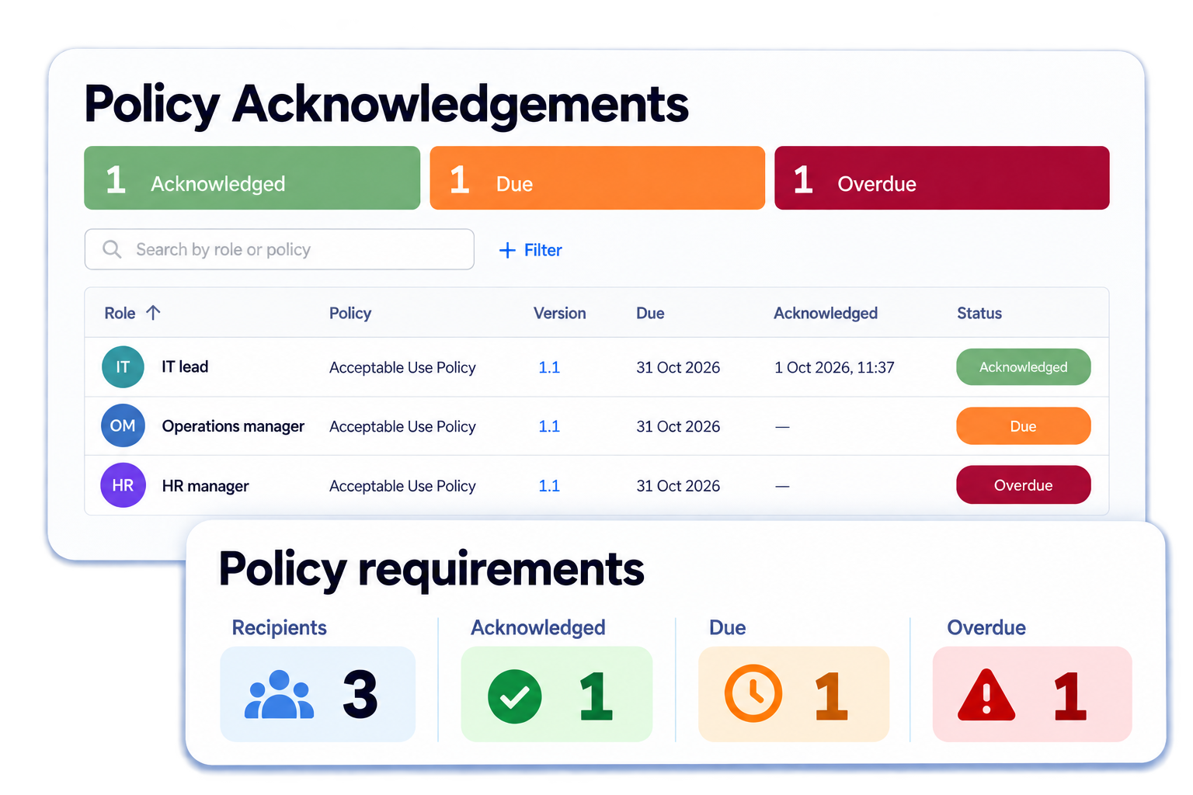Click the Operations manager role name
1193x795 pixels.
pos(233,426)
